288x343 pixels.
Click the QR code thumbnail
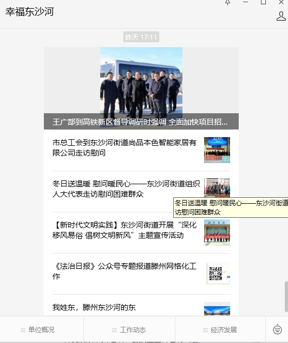pyautogui.click(x=217, y=274)
